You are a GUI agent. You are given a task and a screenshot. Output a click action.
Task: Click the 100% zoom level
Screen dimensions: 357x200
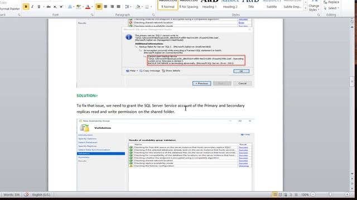click(305, 194)
